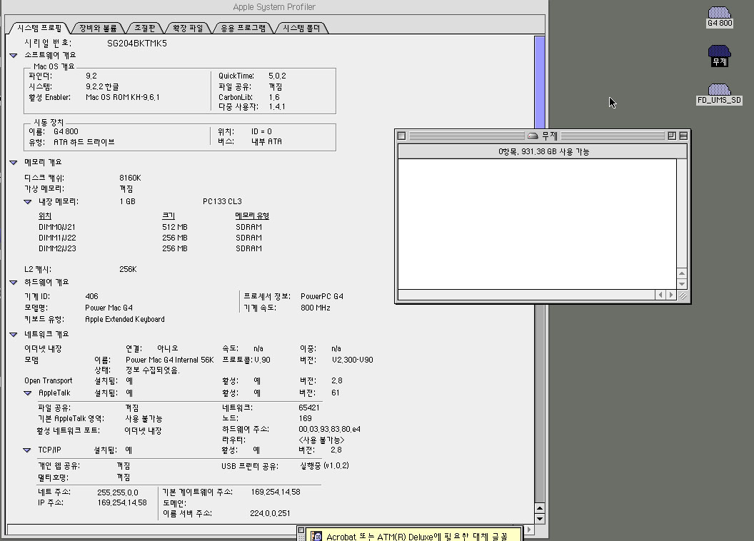The image size is (754, 541).
Task: Open the 확장 파일 tab
Action: coord(187,28)
